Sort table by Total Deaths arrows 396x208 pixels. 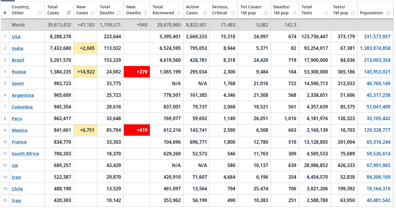click(x=119, y=13)
